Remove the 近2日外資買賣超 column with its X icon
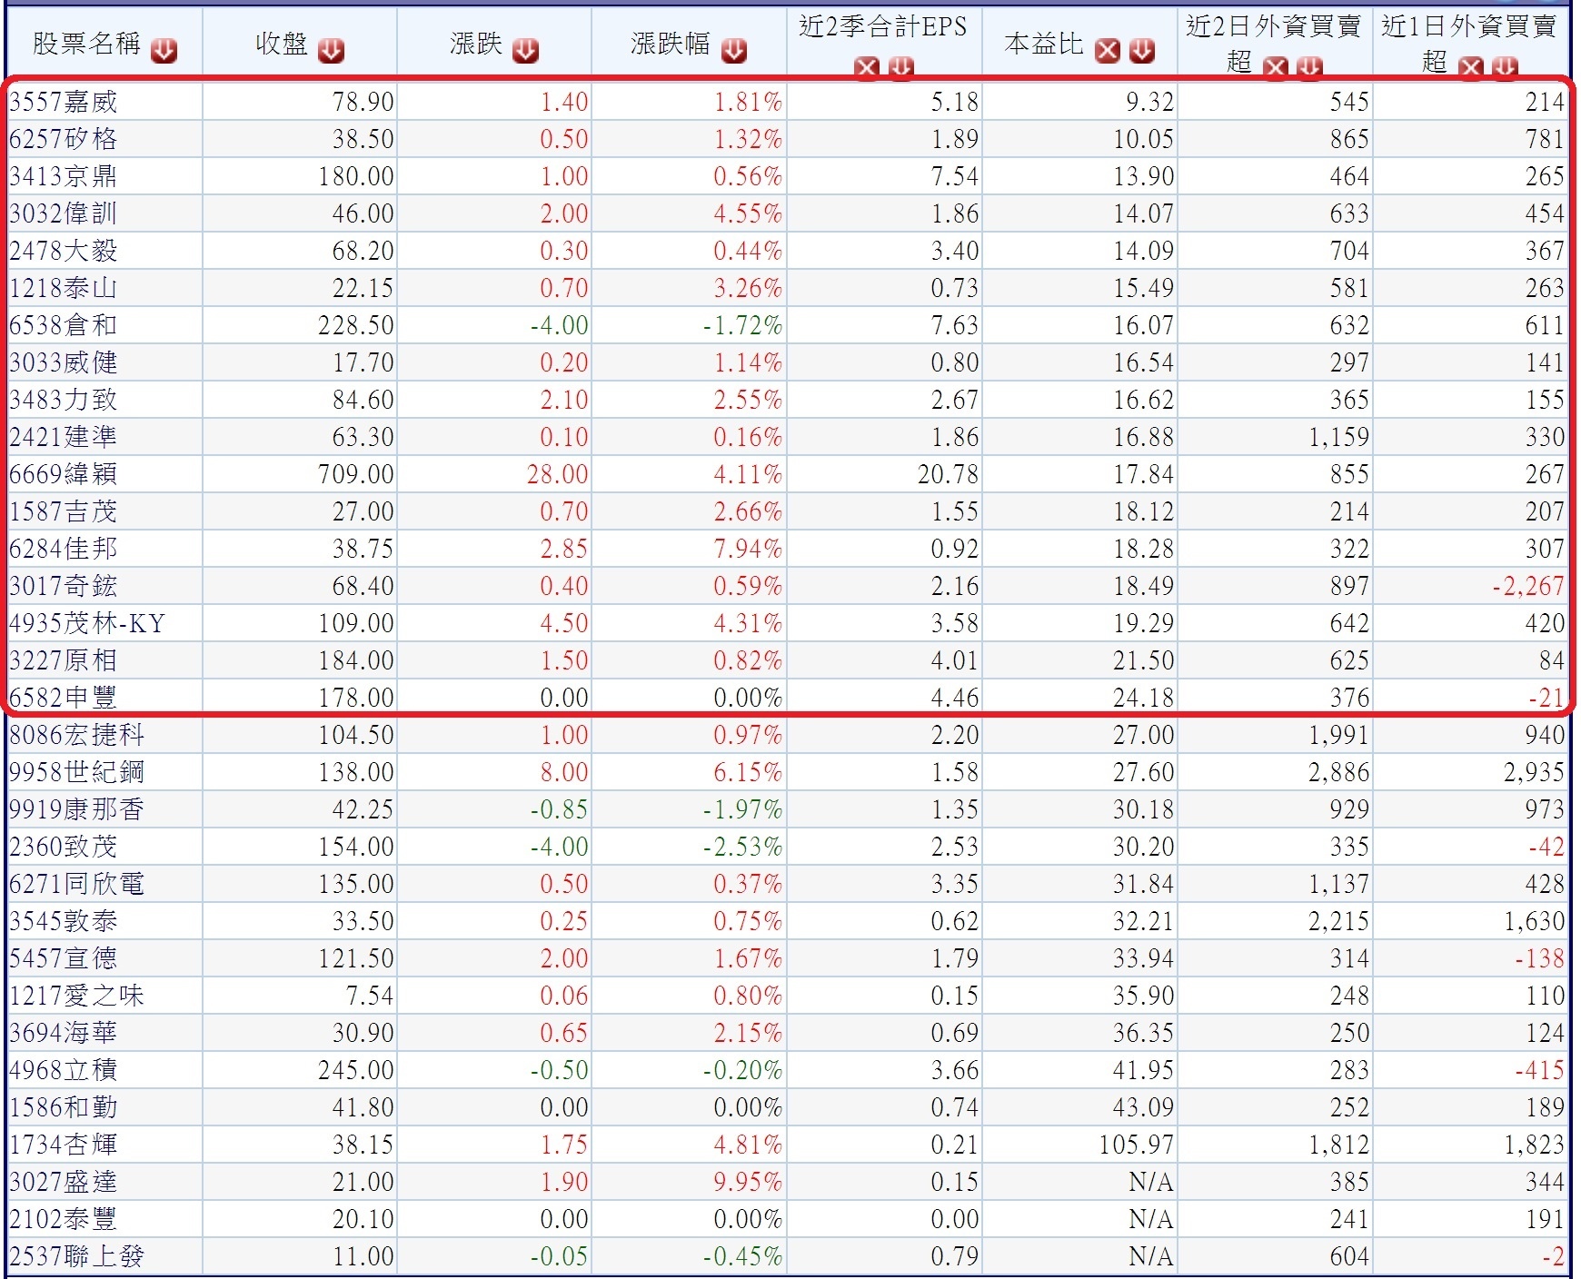The image size is (1581, 1279). [1276, 66]
